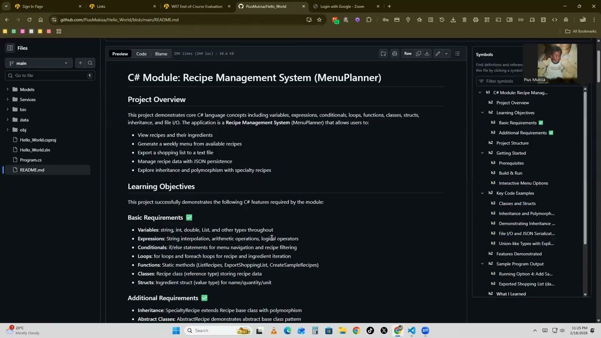This screenshot has height=338, width=601.
Task: Collapse Key Code Examples outline section
Action: pyautogui.click(x=482, y=193)
